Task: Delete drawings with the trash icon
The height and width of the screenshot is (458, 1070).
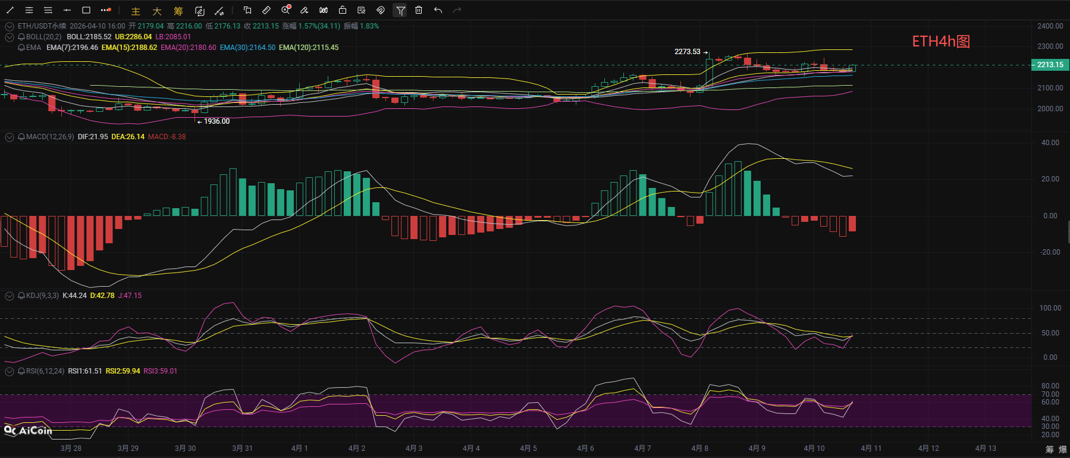Action: [419, 10]
